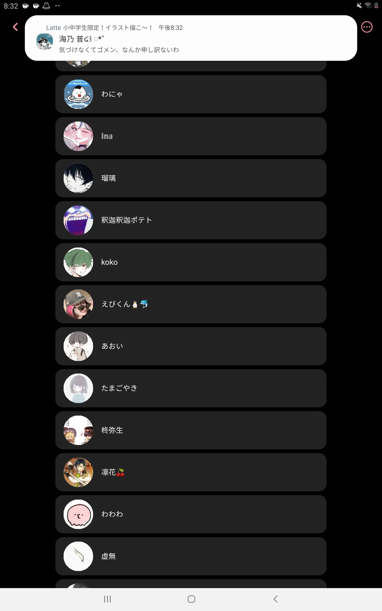Tap koko's green-haired avatar

point(78,262)
